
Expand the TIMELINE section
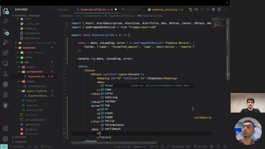(21, 142)
